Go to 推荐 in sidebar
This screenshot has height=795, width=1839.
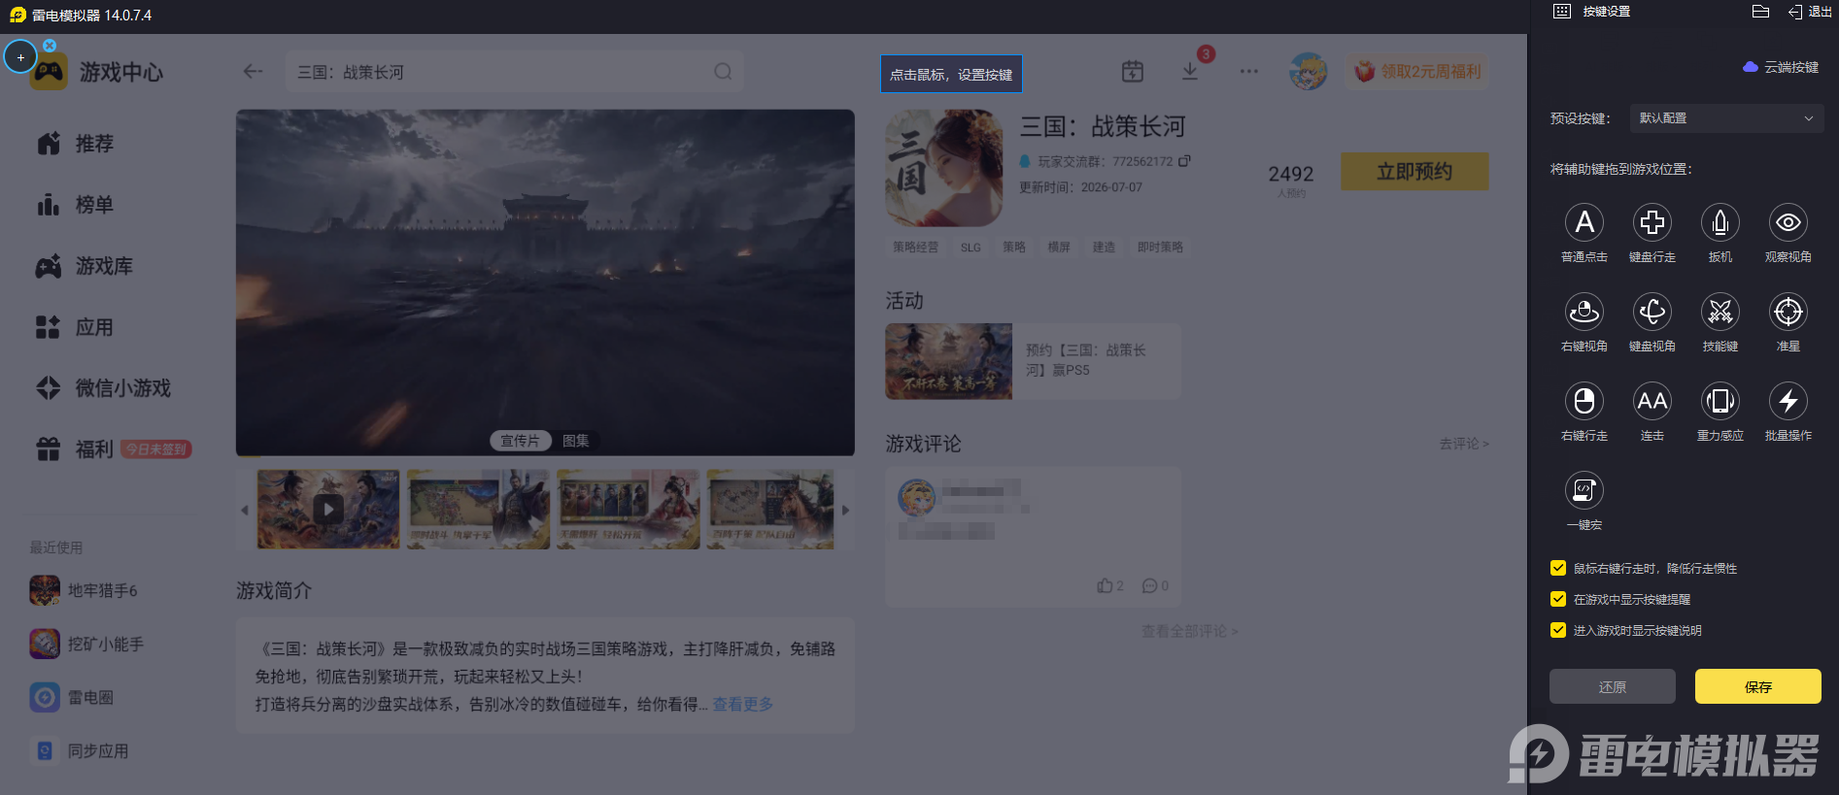click(x=76, y=144)
